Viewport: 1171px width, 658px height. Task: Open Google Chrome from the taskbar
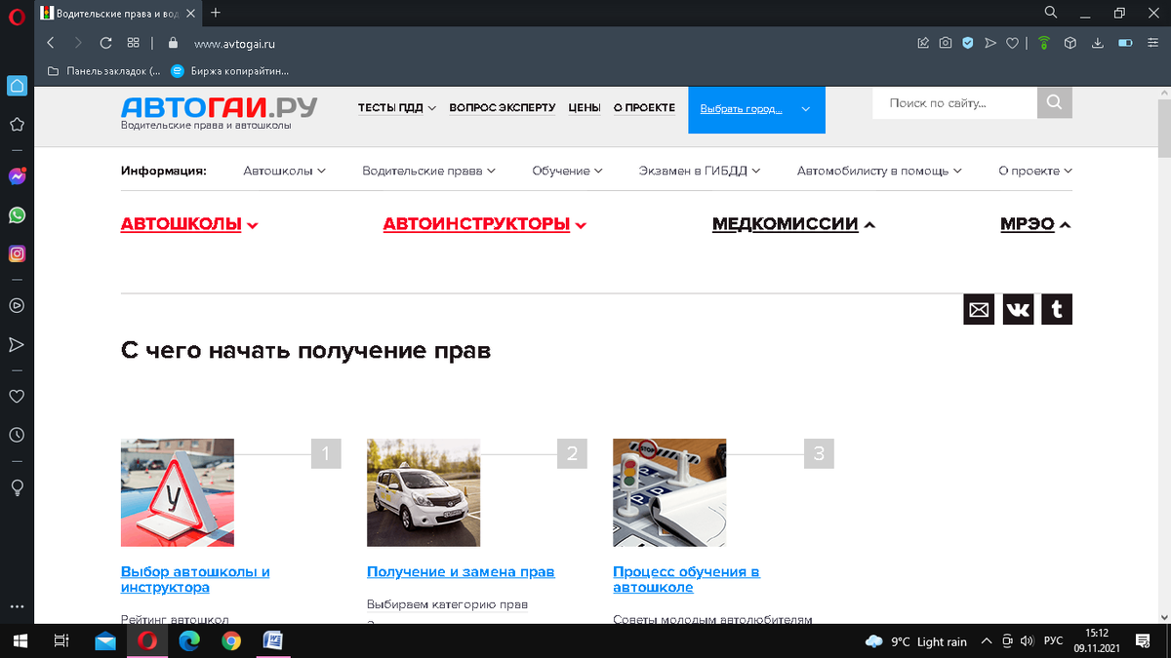(231, 640)
